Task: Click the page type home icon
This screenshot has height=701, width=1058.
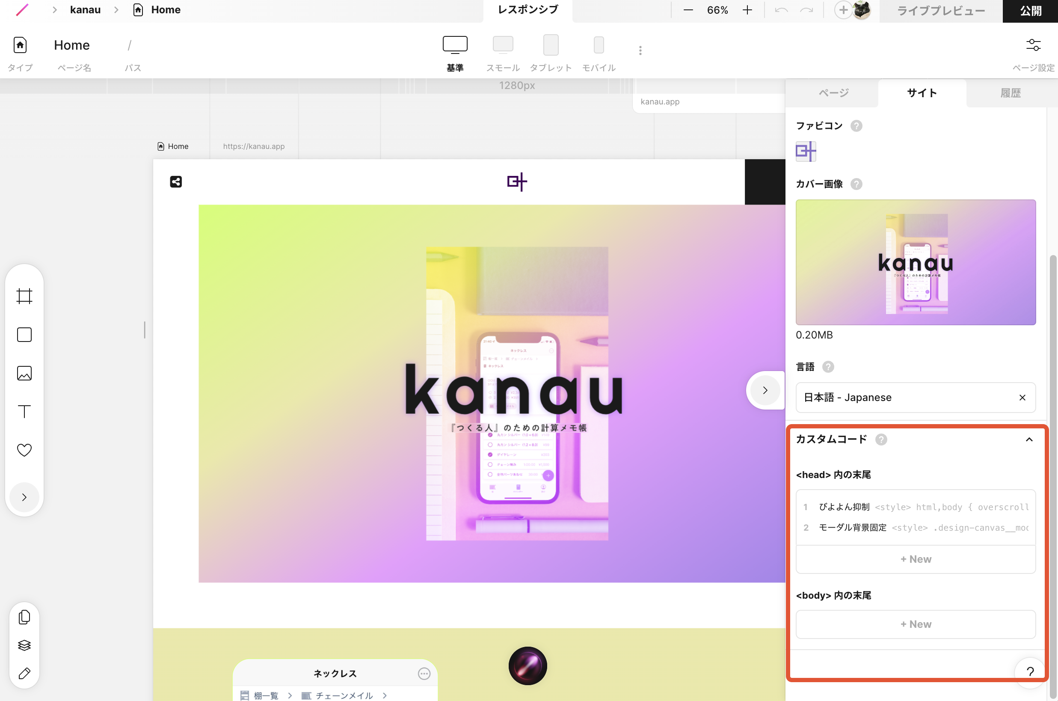Action: (x=20, y=45)
